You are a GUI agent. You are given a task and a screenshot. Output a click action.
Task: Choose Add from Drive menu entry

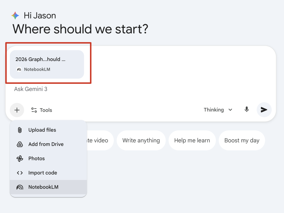pyautogui.click(x=46, y=144)
